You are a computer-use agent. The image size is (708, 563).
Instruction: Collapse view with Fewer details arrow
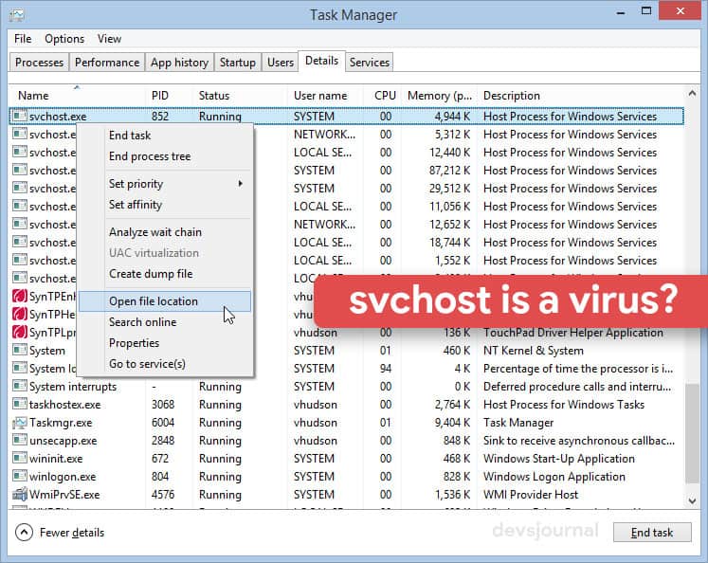25,532
